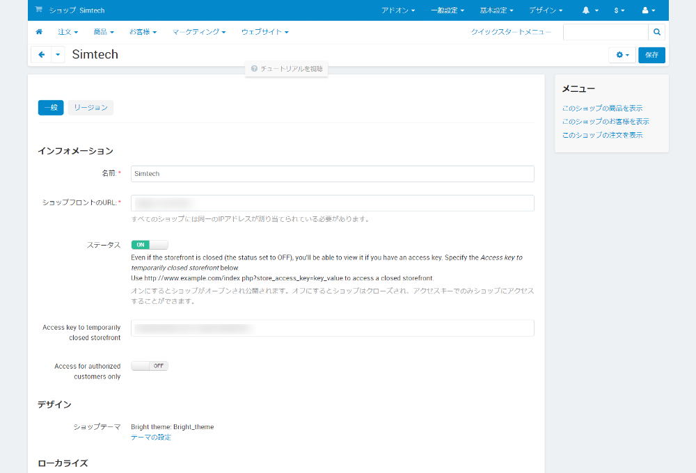The width and height of the screenshot is (696, 473).
Task: Select the 一般 tab
Action: [x=51, y=107]
